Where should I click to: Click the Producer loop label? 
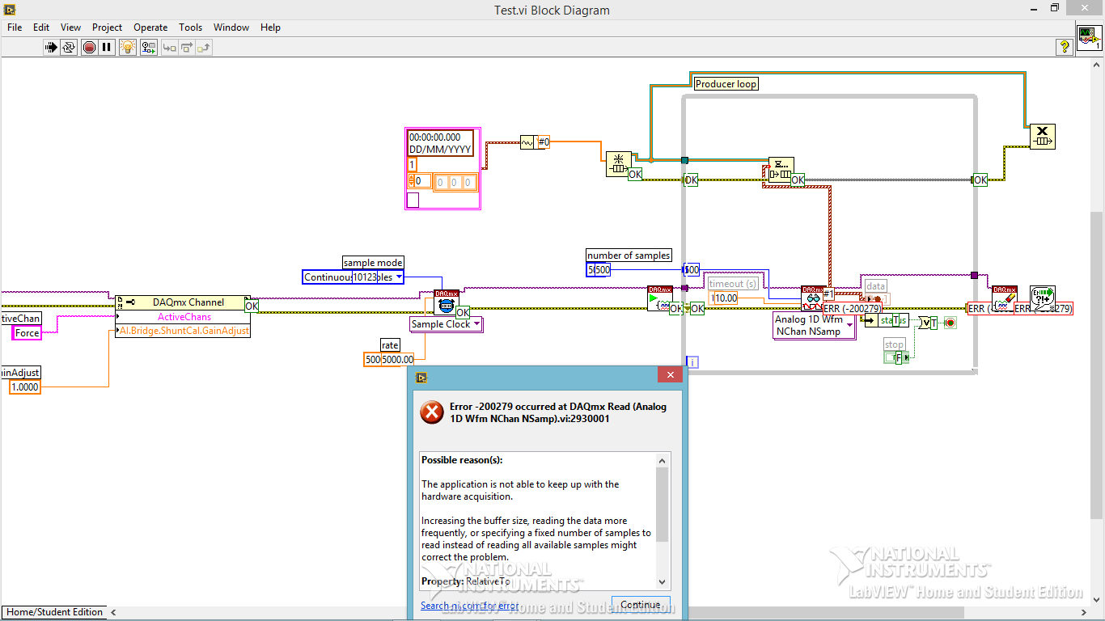point(726,83)
